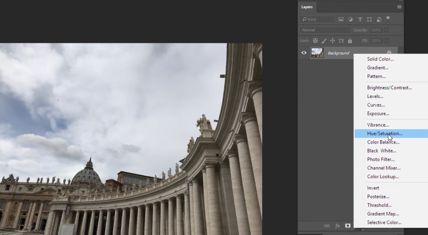This screenshot has width=428, height=235.
Task: Filter layers by smart object type
Action: tap(379, 20)
